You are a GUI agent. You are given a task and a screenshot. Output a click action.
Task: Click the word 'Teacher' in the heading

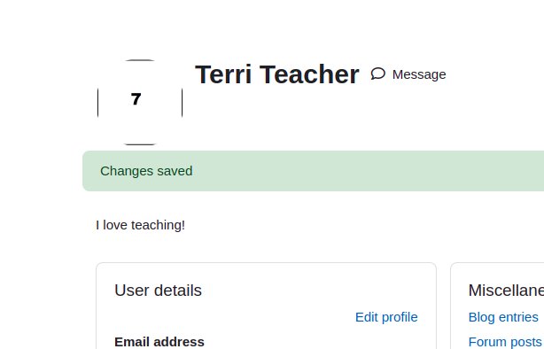(309, 74)
